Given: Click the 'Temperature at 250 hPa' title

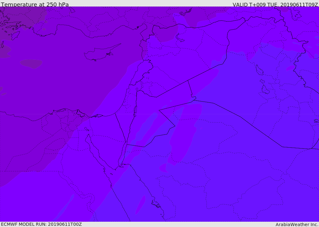Looking at the screenshot, I should click(x=35, y=4).
